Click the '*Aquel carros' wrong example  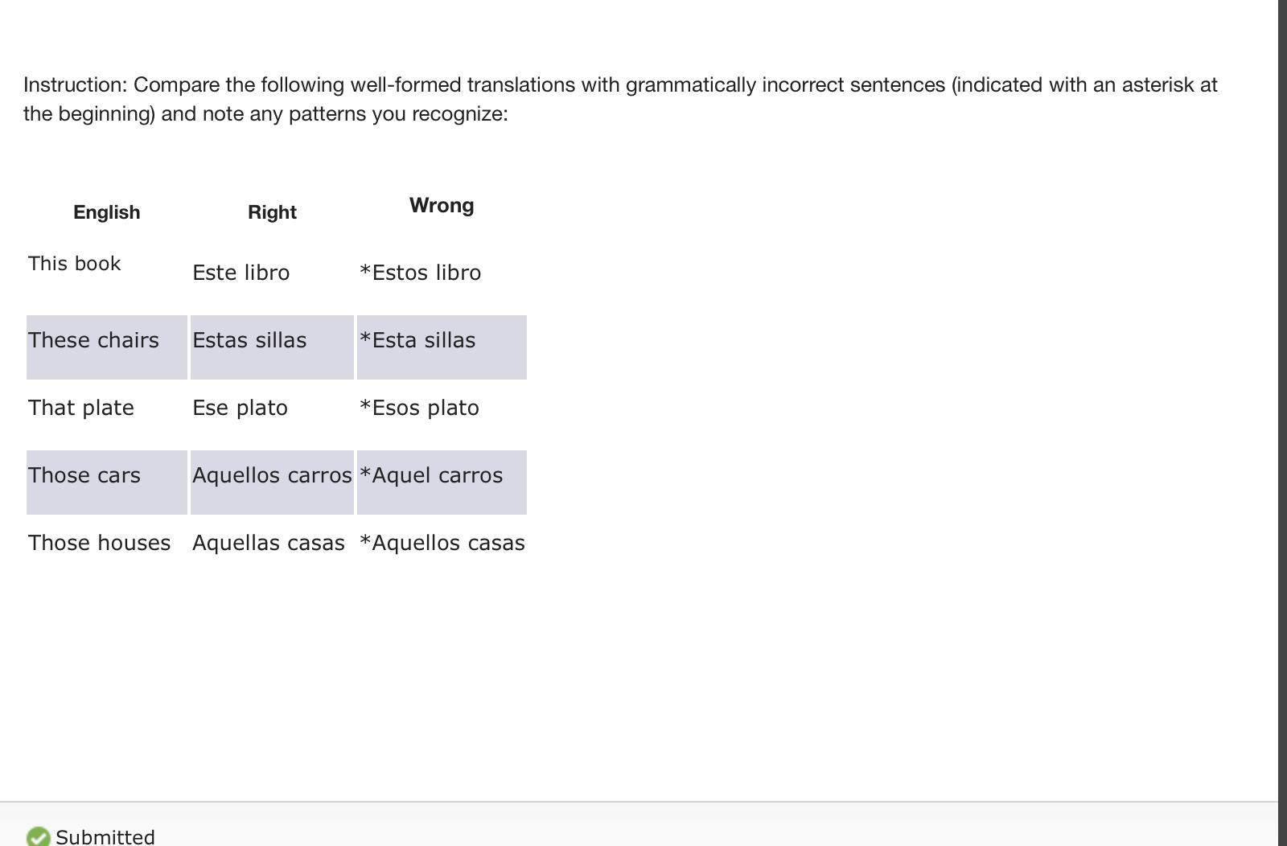tap(431, 475)
